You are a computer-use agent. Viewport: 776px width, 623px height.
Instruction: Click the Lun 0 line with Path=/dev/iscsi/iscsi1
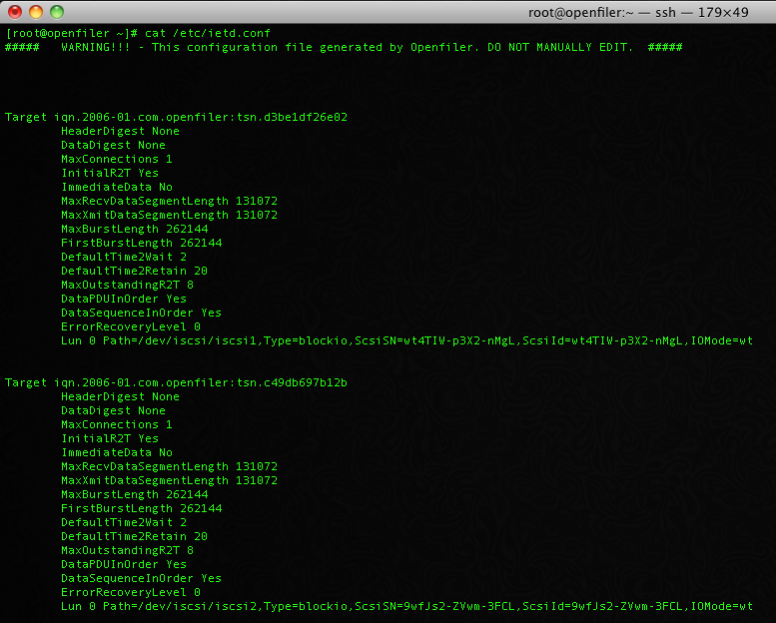(x=406, y=340)
